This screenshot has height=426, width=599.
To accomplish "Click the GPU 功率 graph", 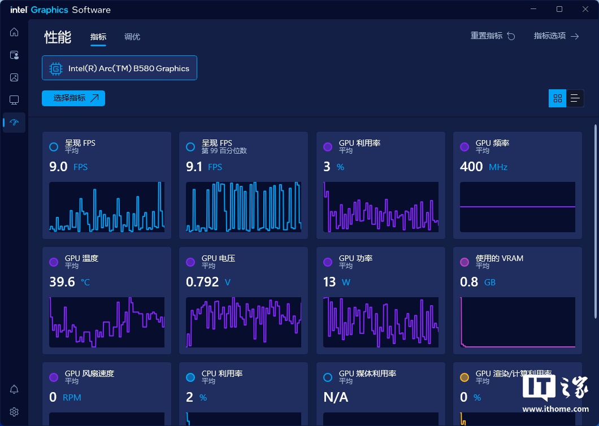I will (x=381, y=322).
